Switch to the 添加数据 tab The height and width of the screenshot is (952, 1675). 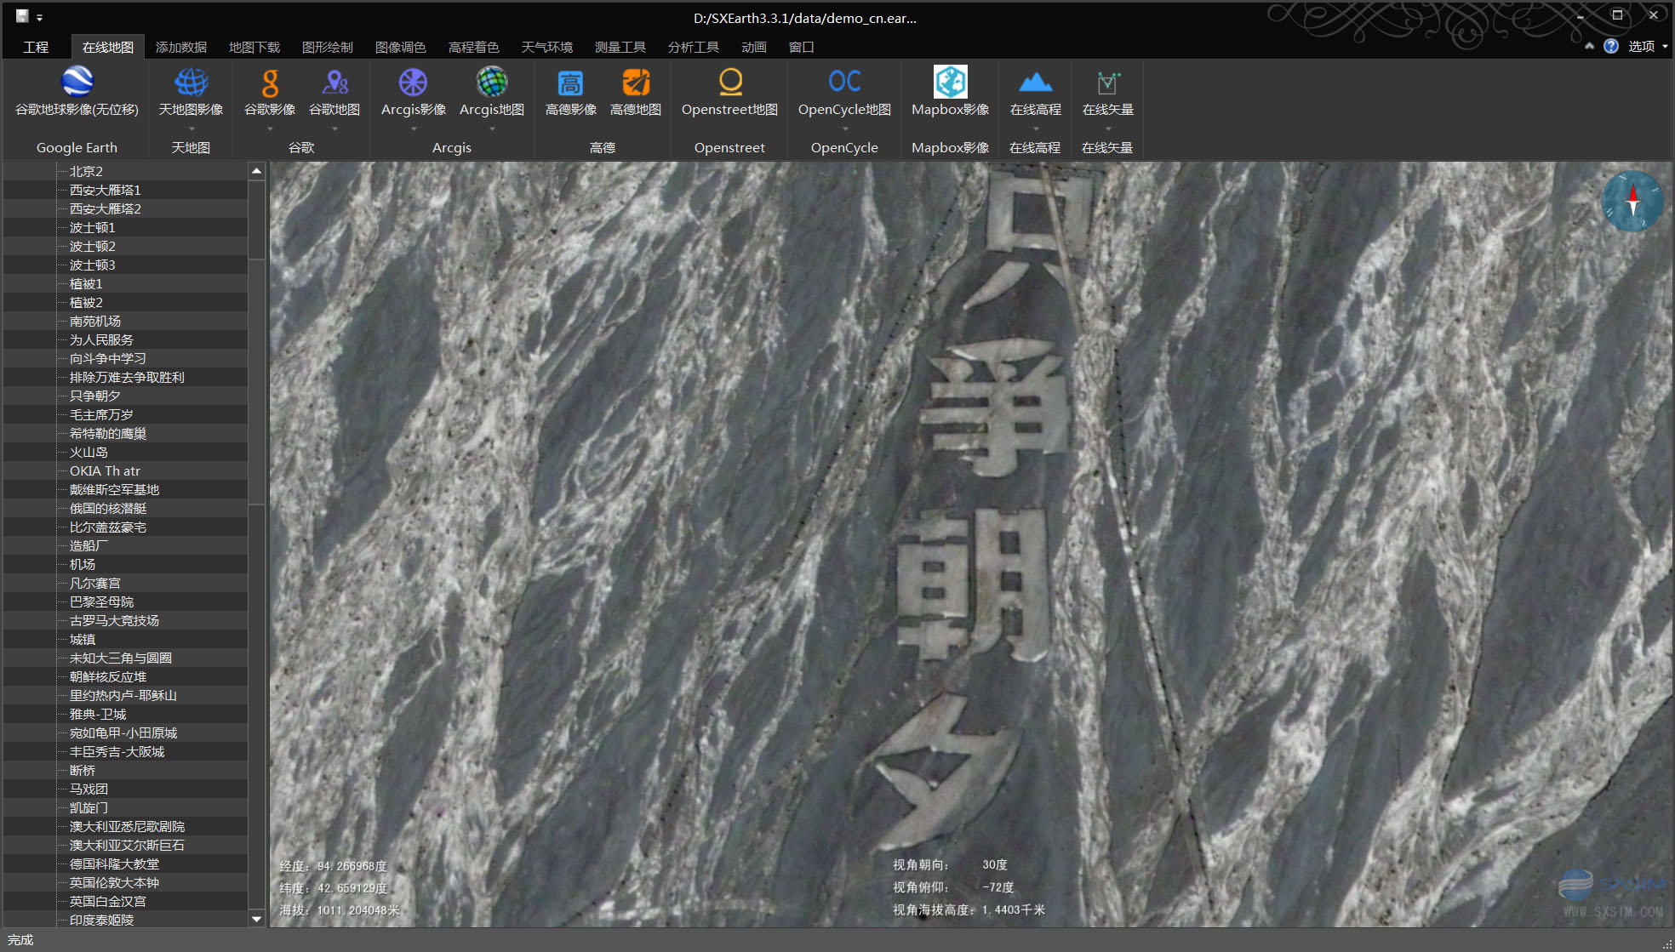(x=181, y=47)
